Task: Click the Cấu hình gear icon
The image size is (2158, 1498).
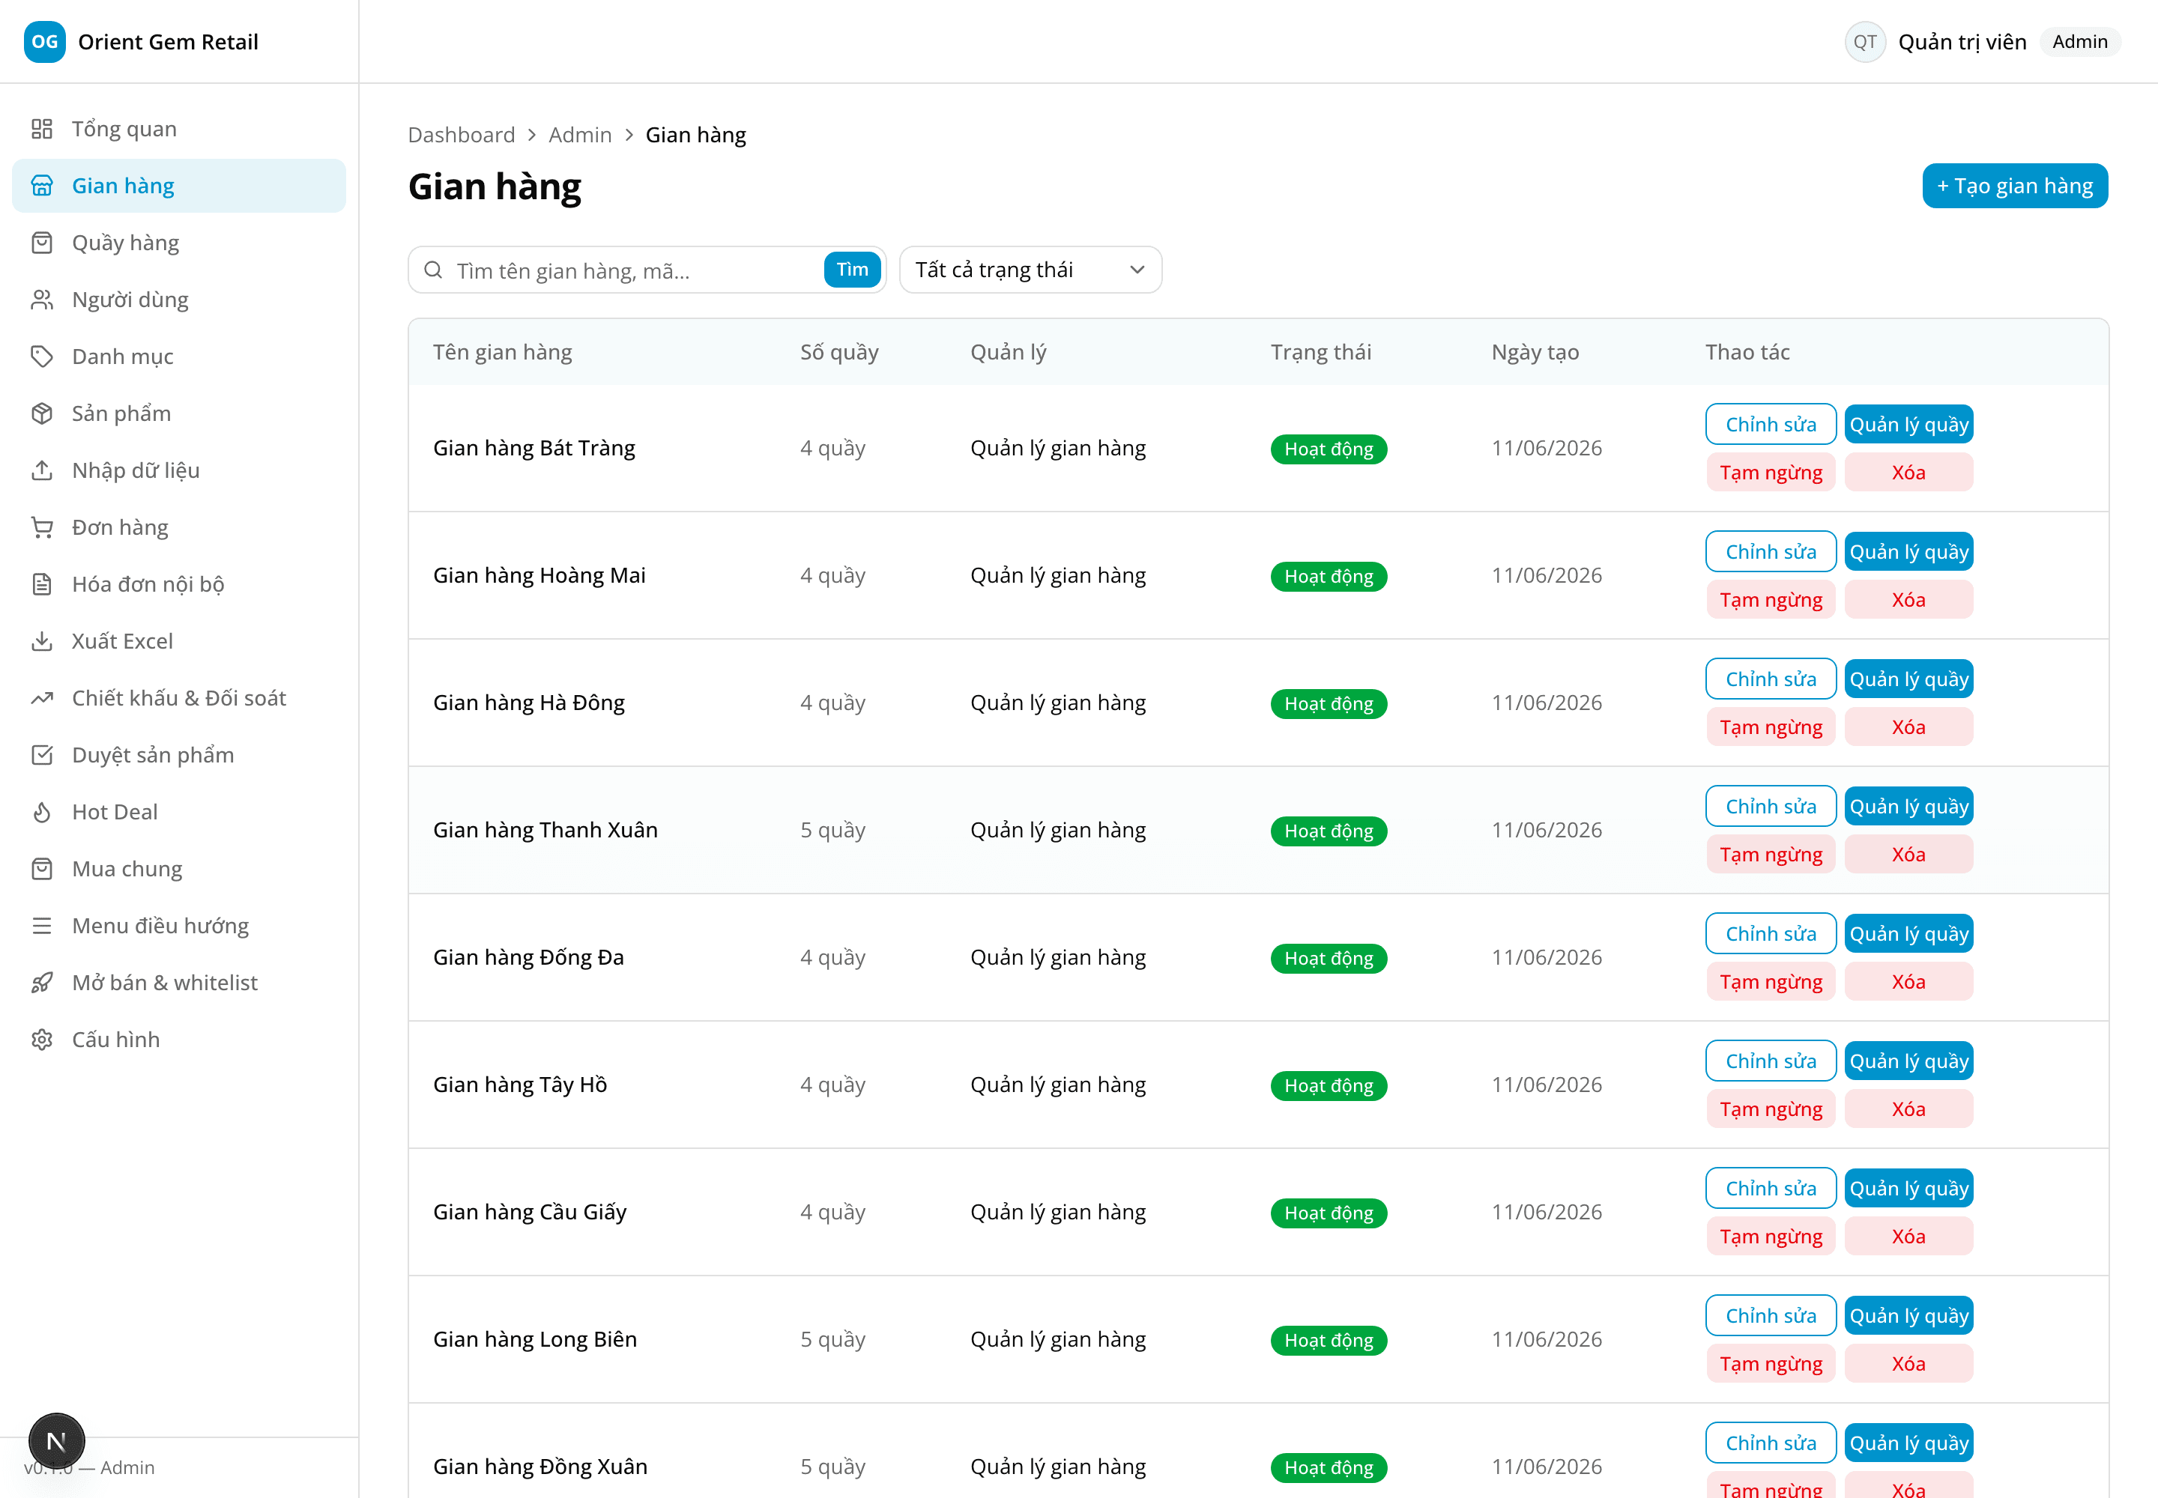Action: click(x=42, y=1040)
